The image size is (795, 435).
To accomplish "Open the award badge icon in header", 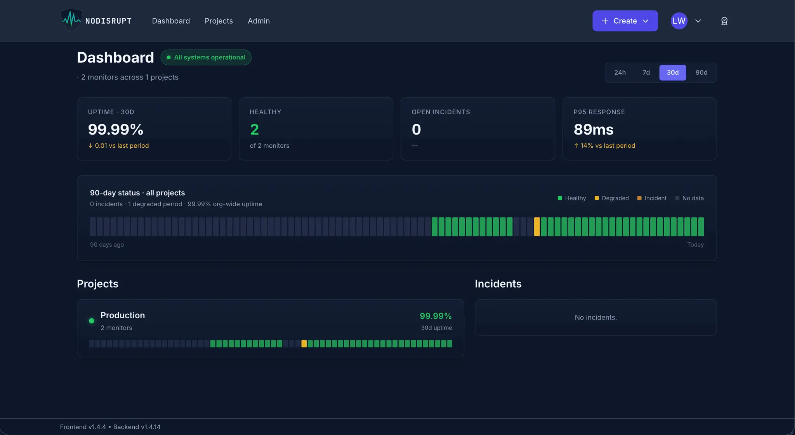I will coord(724,21).
